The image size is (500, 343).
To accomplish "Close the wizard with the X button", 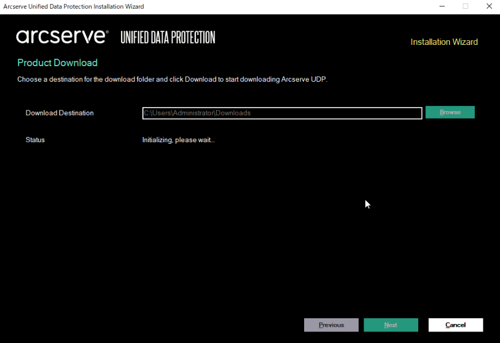I will (488, 6).
